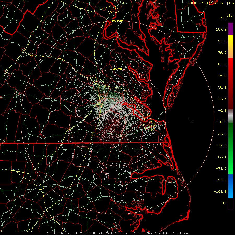Image resolution: width=235 pixels, height=235 pixels.
Task: Click the -94.2 velocity legend value
Action: [x=221, y=180]
